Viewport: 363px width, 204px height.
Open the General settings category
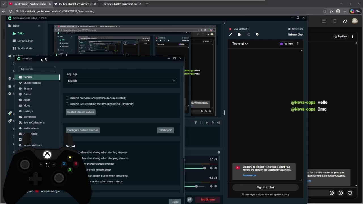[37, 77]
